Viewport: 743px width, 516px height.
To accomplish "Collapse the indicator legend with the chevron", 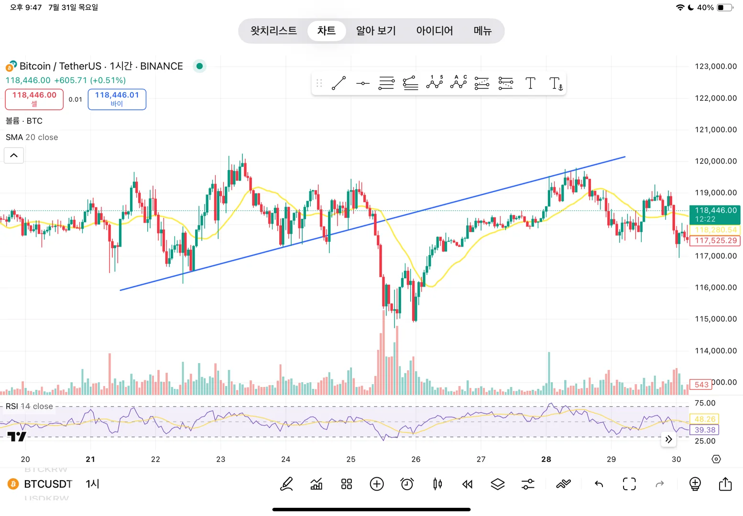I will (14, 155).
